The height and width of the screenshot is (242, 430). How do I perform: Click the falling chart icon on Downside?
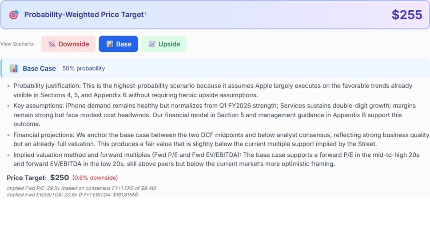click(x=52, y=44)
